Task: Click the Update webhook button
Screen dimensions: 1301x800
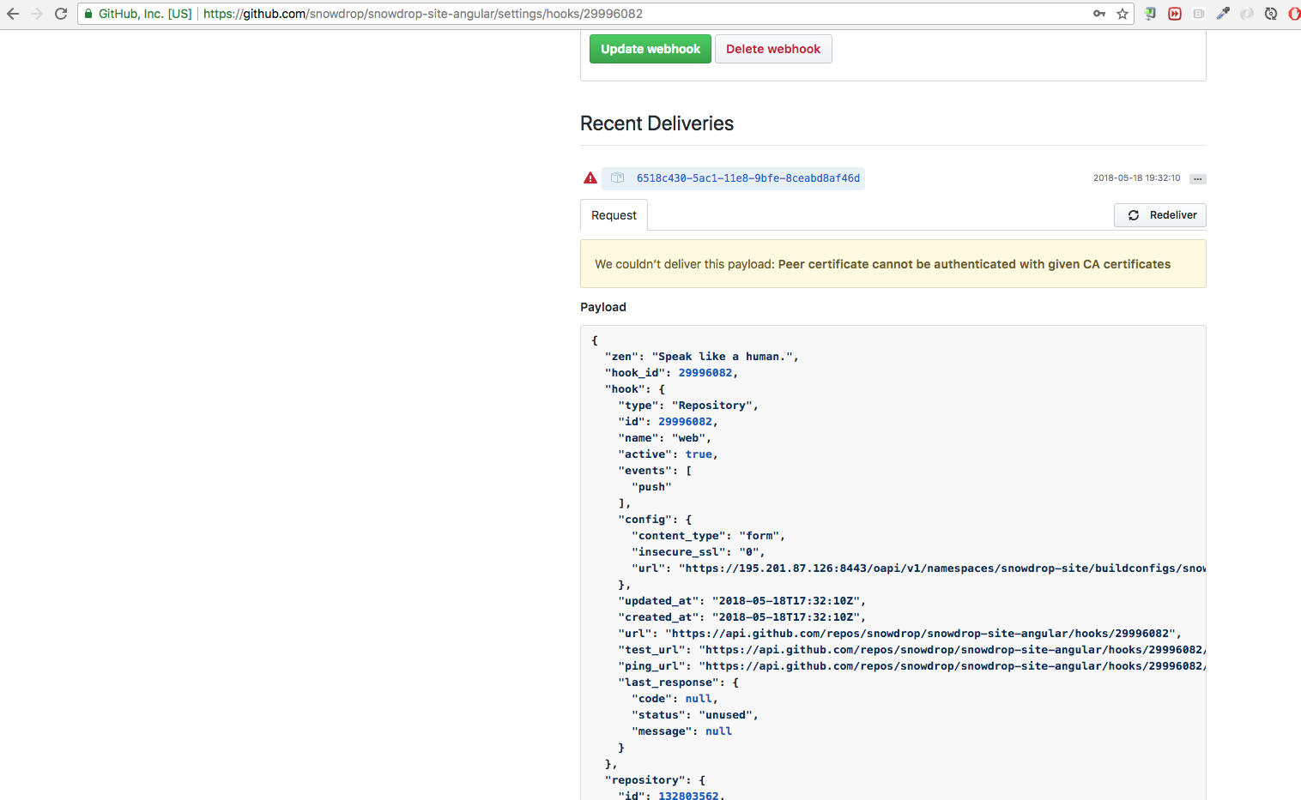Action: (650, 49)
